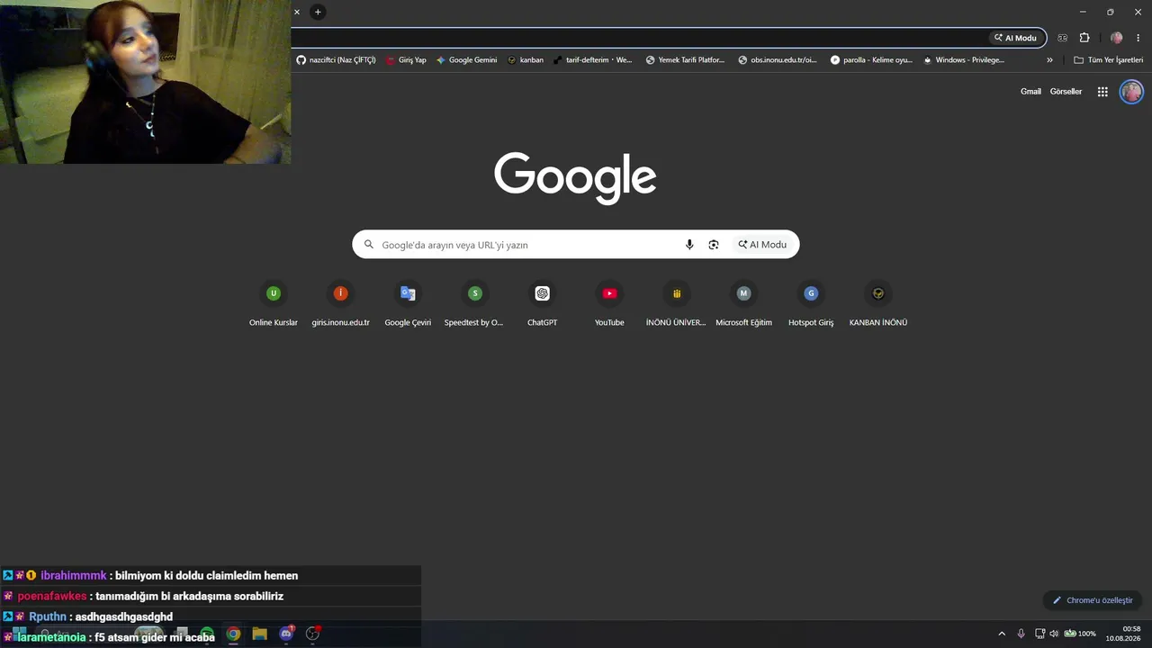The height and width of the screenshot is (648, 1152).
Task: Open File Explorer in the taskbar
Action: (x=259, y=634)
